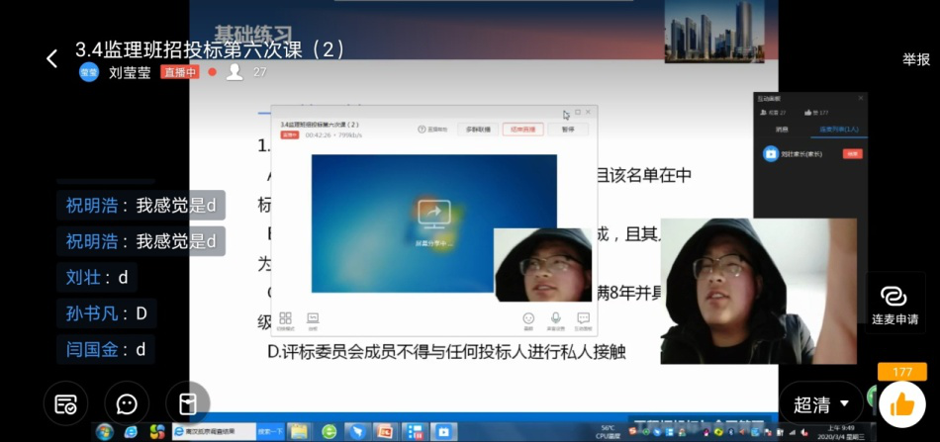Click the switch mode grid icon
940x442 pixels.
point(285,318)
